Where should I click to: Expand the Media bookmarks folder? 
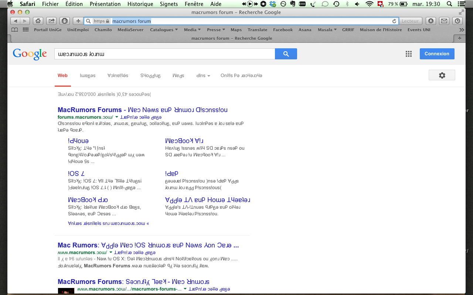click(192, 30)
